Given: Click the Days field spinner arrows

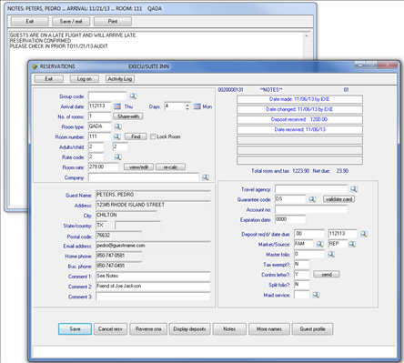Looking at the screenshot, I should (x=187, y=106).
